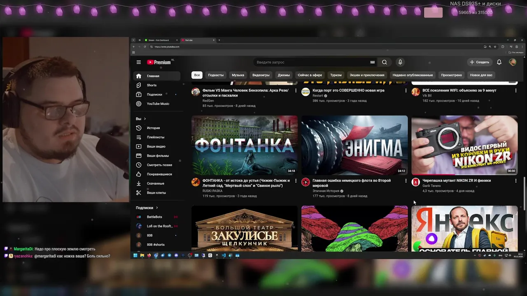The height and width of the screenshot is (296, 527).
Task: Expand the Подписки section chevron
Action: tap(157, 208)
